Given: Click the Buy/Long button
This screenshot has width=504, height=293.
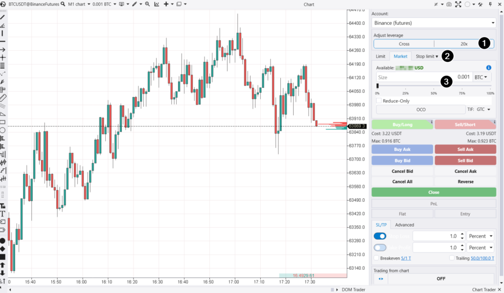Looking at the screenshot, I should (402, 125).
